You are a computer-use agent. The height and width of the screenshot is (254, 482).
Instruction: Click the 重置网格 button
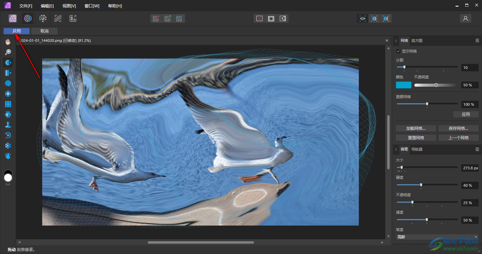[x=416, y=138]
